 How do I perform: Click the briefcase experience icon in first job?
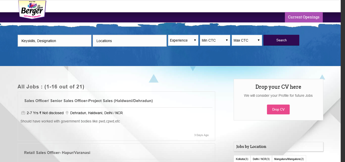(x=23, y=113)
